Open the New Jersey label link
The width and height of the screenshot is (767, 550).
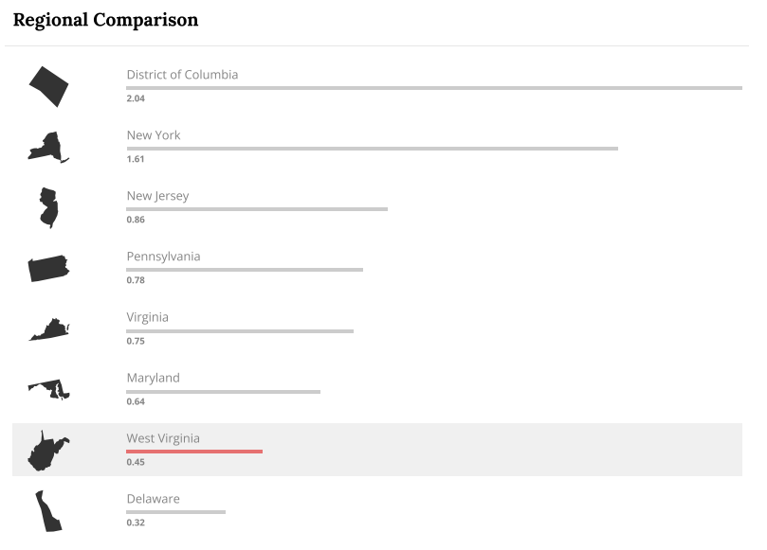point(157,196)
